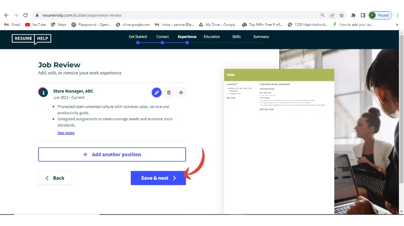Viewport: 404px width, 226px height.
Task: Expand job description with See more
Action: tap(66, 133)
